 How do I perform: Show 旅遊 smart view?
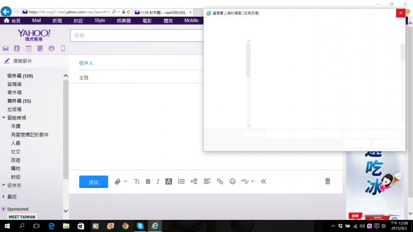coord(15,160)
